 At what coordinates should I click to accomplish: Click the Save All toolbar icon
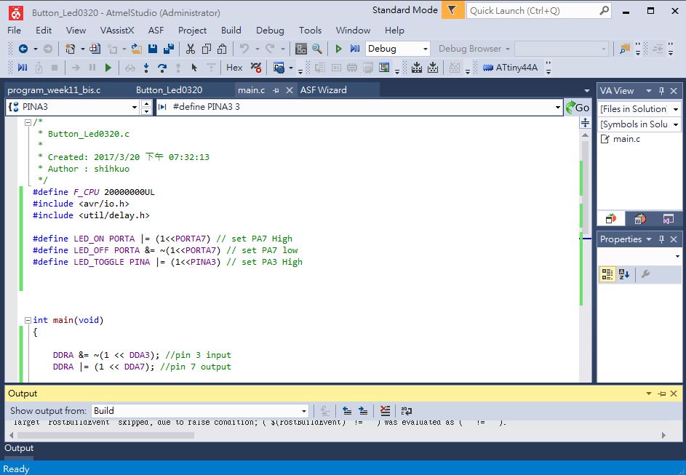click(168, 48)
